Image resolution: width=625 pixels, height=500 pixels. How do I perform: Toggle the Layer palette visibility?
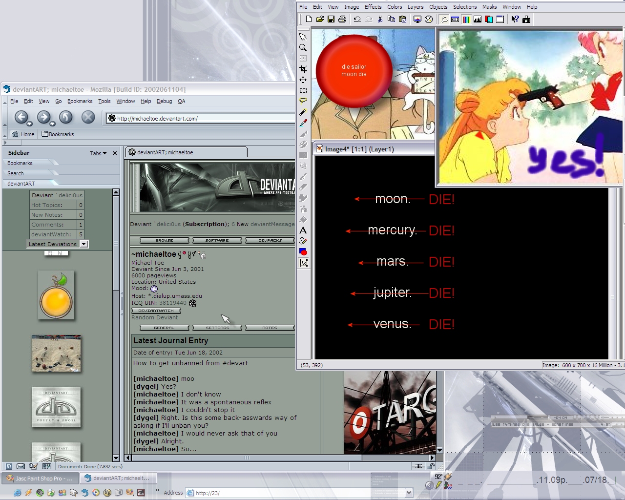pos(489,20)
